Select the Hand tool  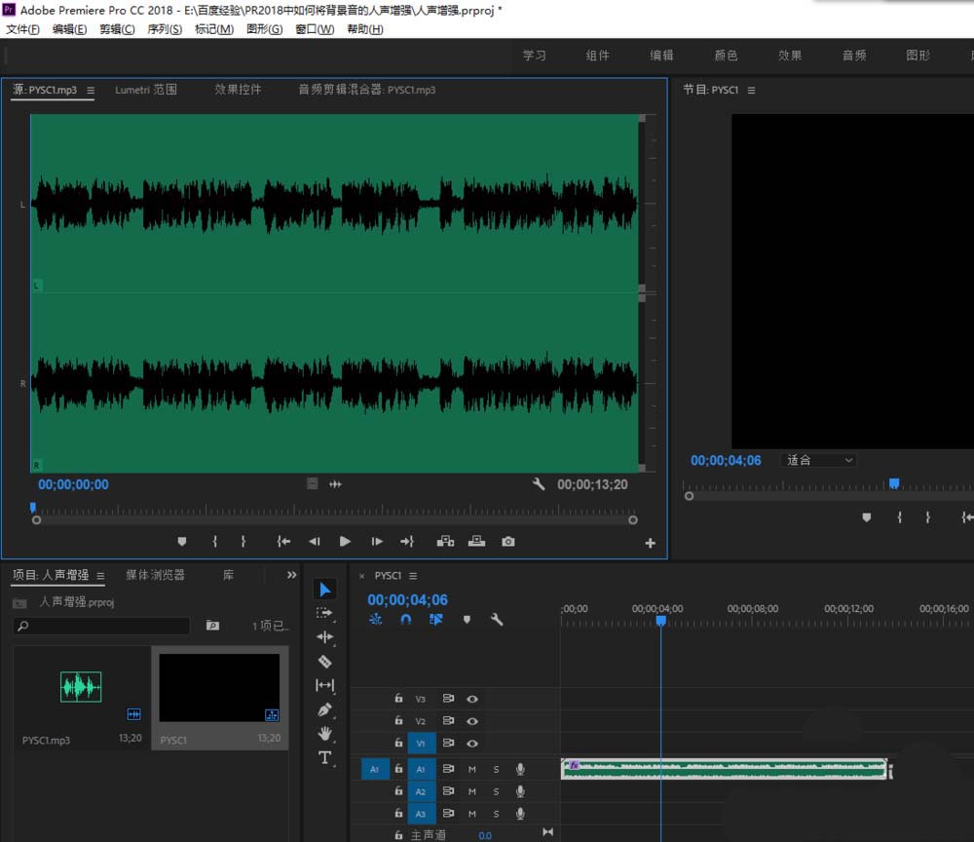[325, 733]
